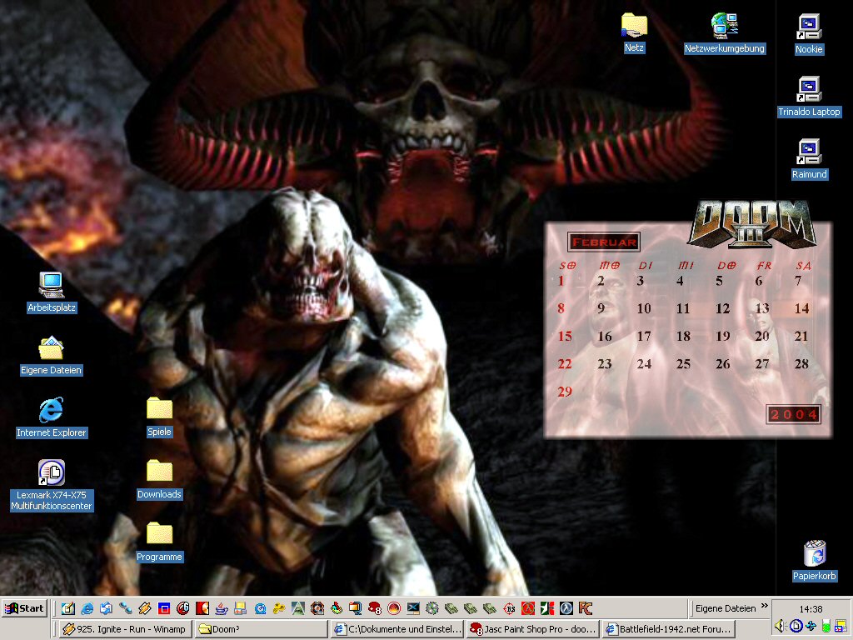
Task: Launch Winamp from the quick launch bar
Action: click(144, 608)
